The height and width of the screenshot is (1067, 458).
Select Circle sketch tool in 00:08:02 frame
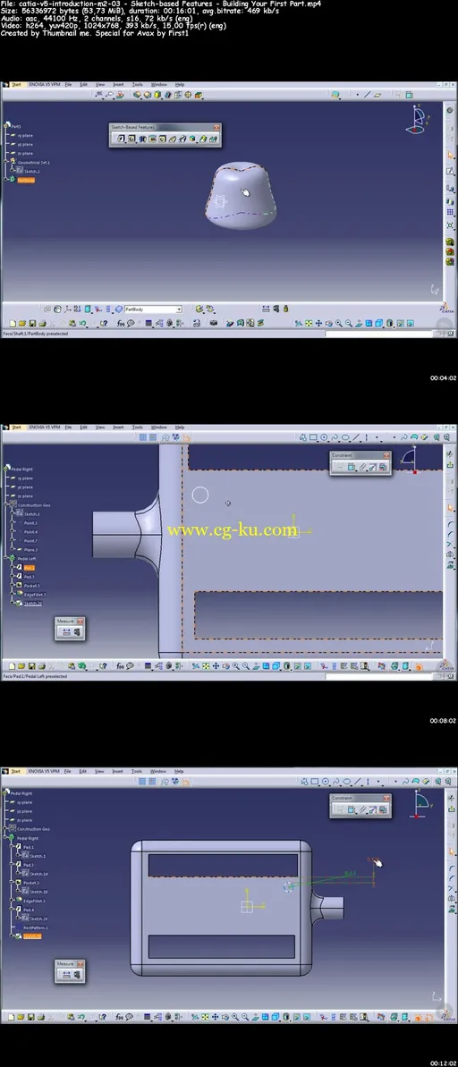click(x=324, y=437)
